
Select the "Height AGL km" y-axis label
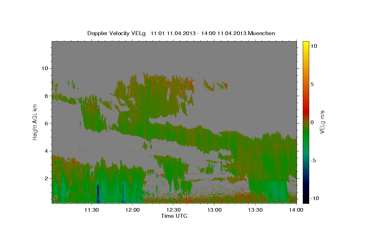[x=35, y=122]
